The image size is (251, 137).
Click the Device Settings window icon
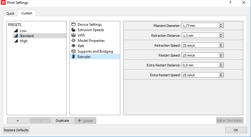tap(73, 25)
